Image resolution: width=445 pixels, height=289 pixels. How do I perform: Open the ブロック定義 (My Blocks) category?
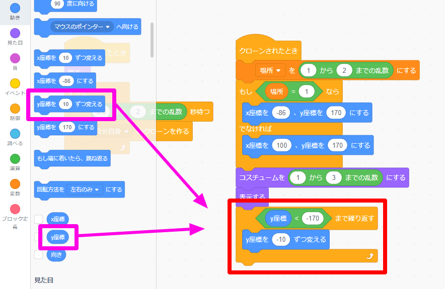[x=15, y=209]
